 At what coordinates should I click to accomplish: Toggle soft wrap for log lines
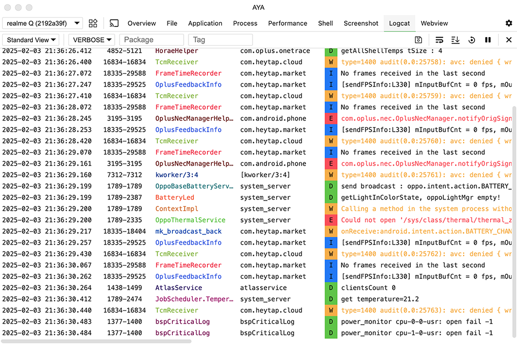[439, 40]
